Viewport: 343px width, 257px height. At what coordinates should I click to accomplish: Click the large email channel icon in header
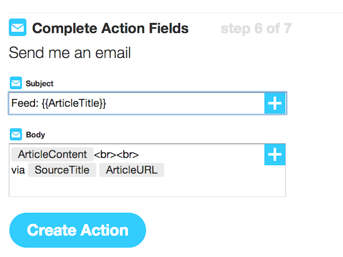click(18, 27)
